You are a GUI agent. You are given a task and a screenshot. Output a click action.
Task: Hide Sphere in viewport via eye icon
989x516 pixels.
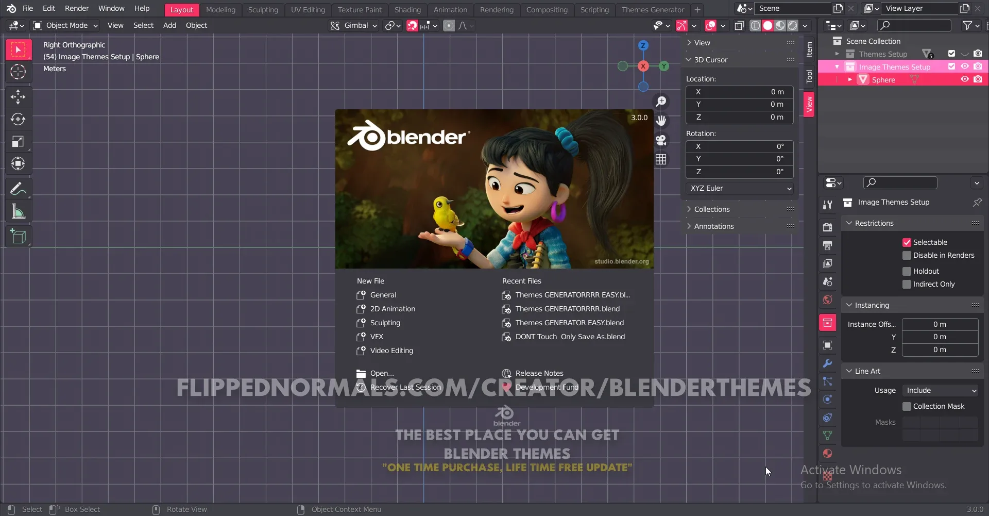coord(965,79)
